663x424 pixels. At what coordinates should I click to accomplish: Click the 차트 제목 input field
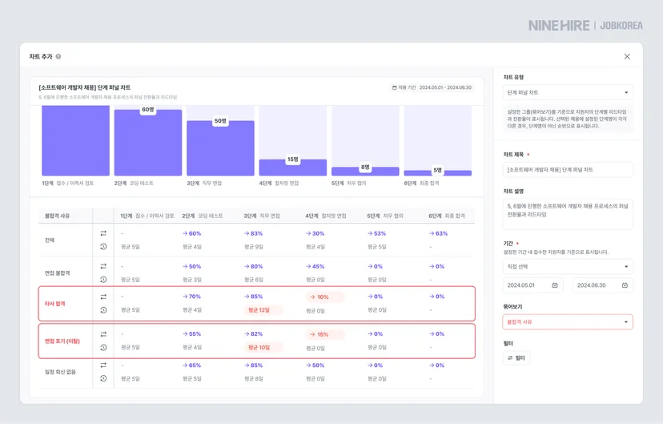568,170
